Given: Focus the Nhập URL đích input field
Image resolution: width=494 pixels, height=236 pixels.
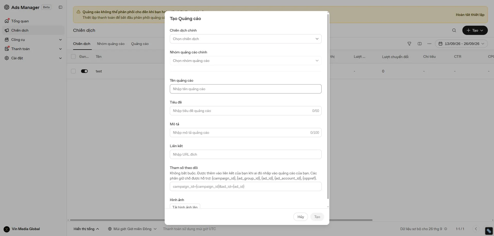Looking at the screenshot, I should [x=246, y=154].
